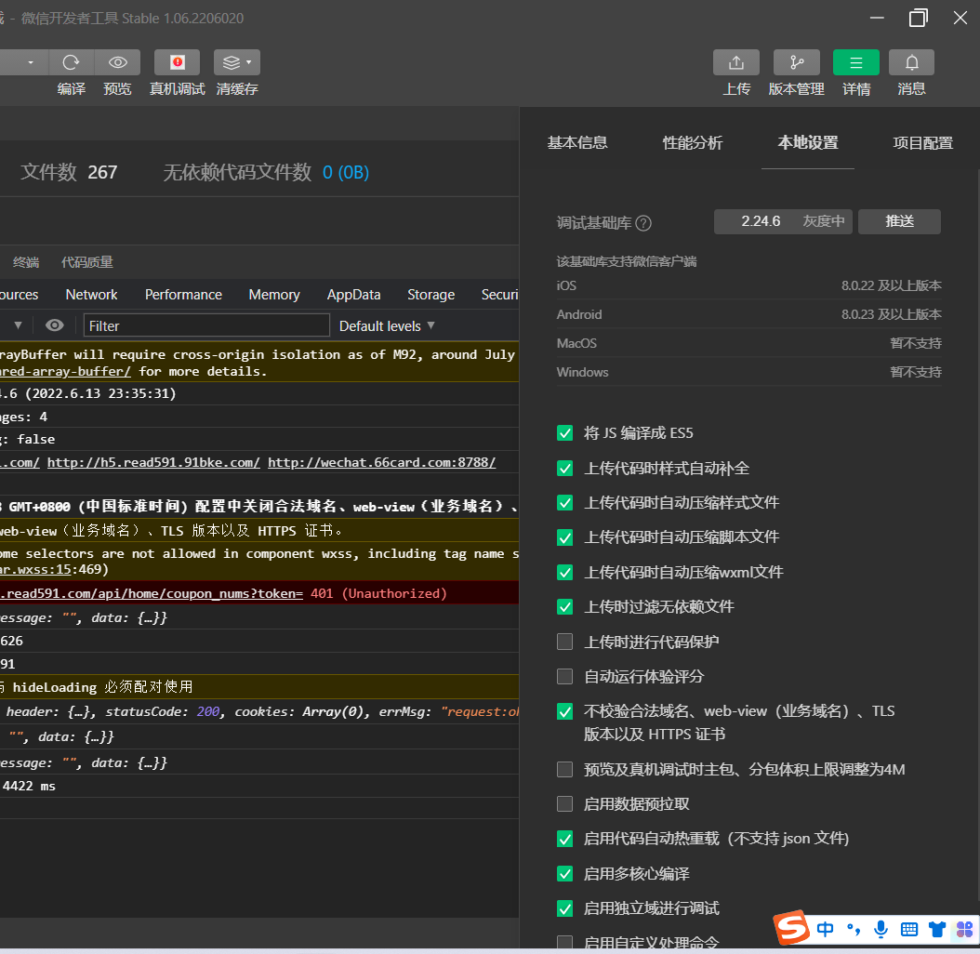Switch to 项目配置 tab
The height and width of the screenshot is (954, 980).
click(923, 143)
